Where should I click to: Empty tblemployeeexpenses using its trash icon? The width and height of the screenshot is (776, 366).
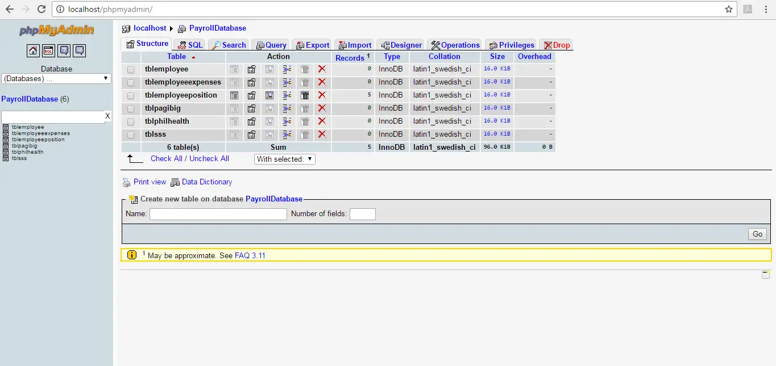pyautogui.click(x=305, y=82)
